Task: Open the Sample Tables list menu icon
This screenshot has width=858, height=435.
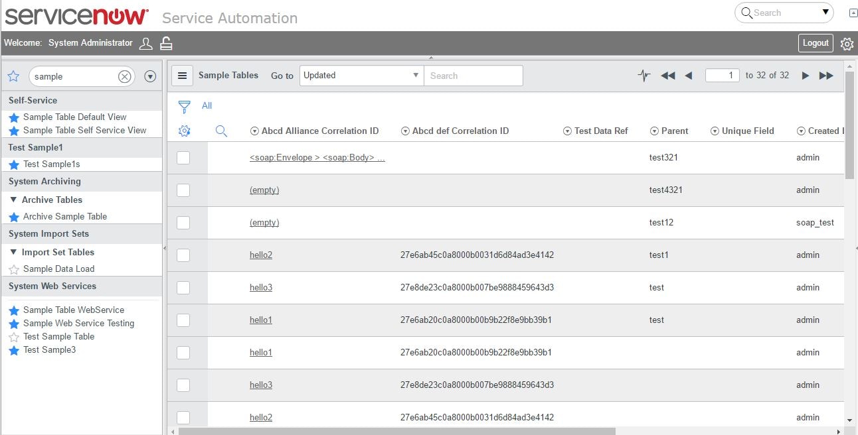Action: [183, 76]
